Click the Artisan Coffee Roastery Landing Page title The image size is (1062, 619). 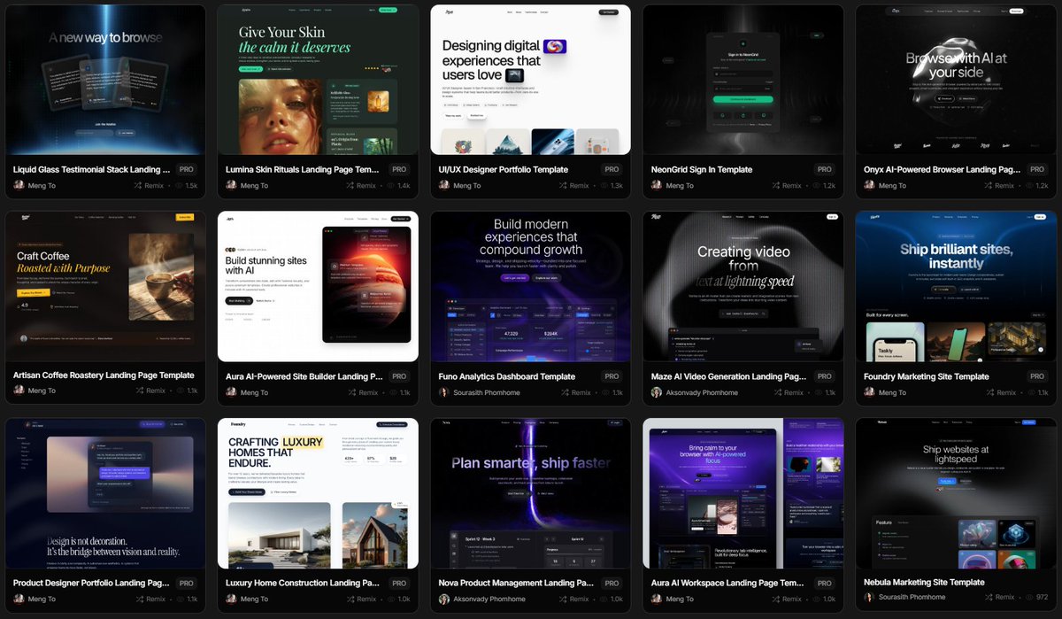(104, 375)
